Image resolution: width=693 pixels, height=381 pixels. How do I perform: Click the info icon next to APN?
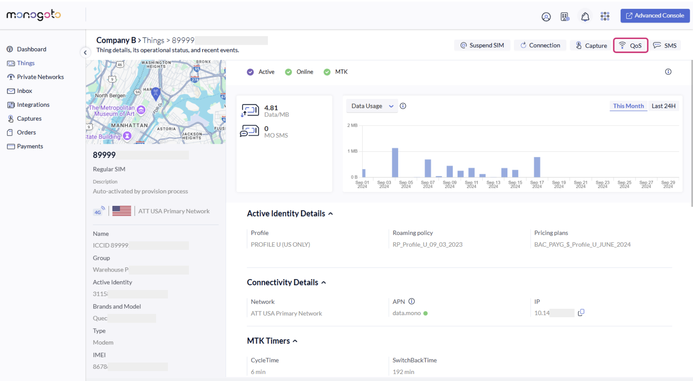point(411,301)
